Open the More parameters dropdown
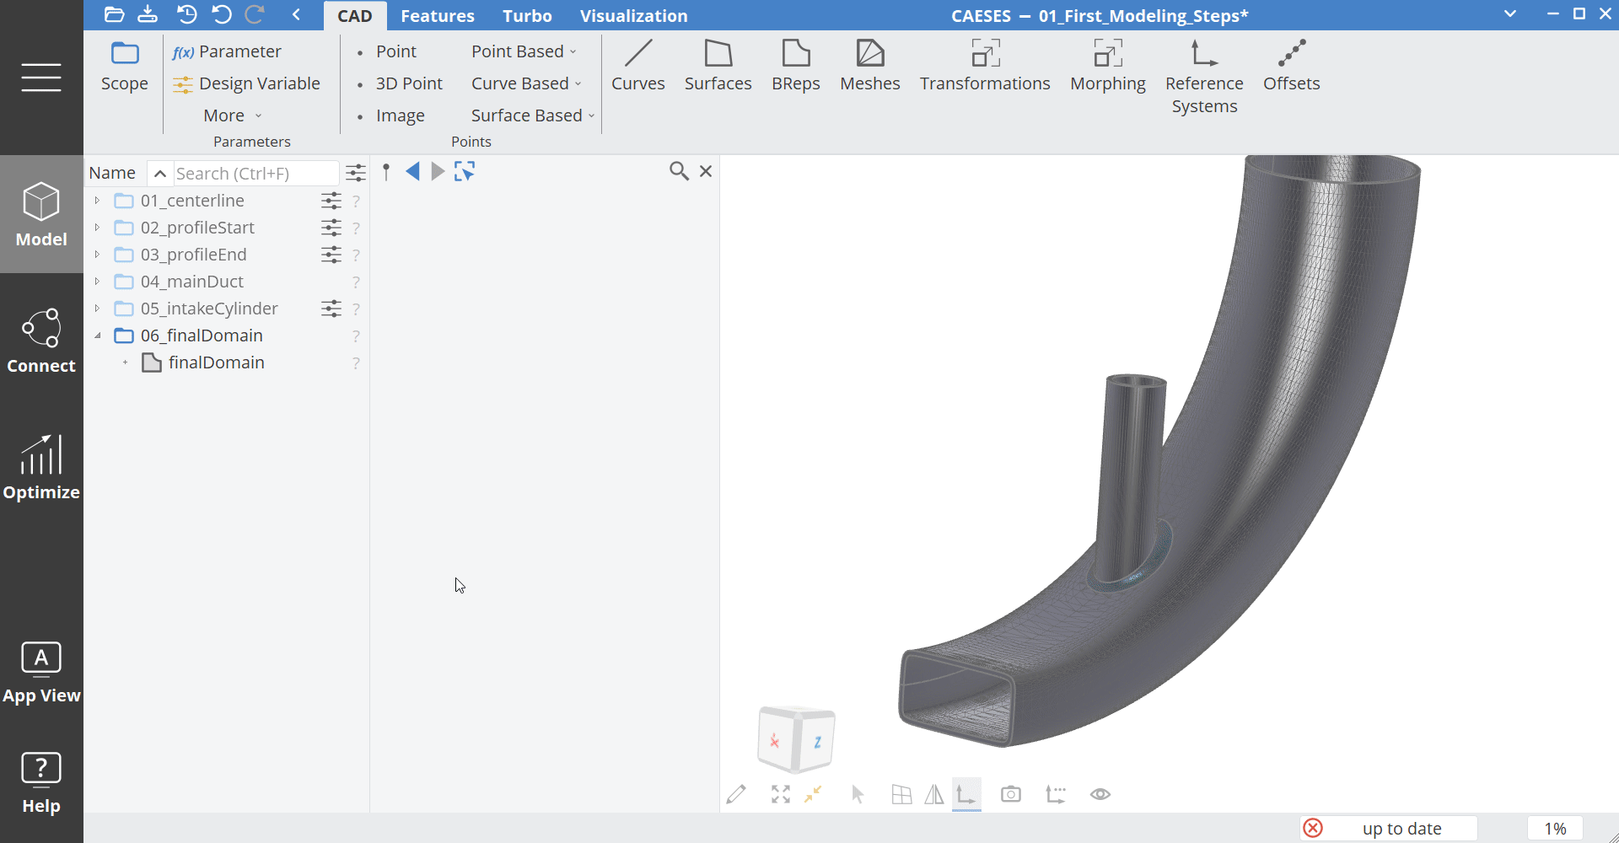The height and width of the screenshot is (843, 1619). click(x=233, y=115)
